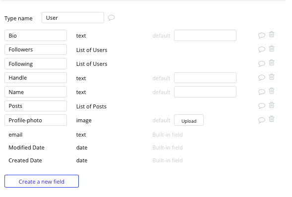Click the Handle default value box

pos(205,78)
